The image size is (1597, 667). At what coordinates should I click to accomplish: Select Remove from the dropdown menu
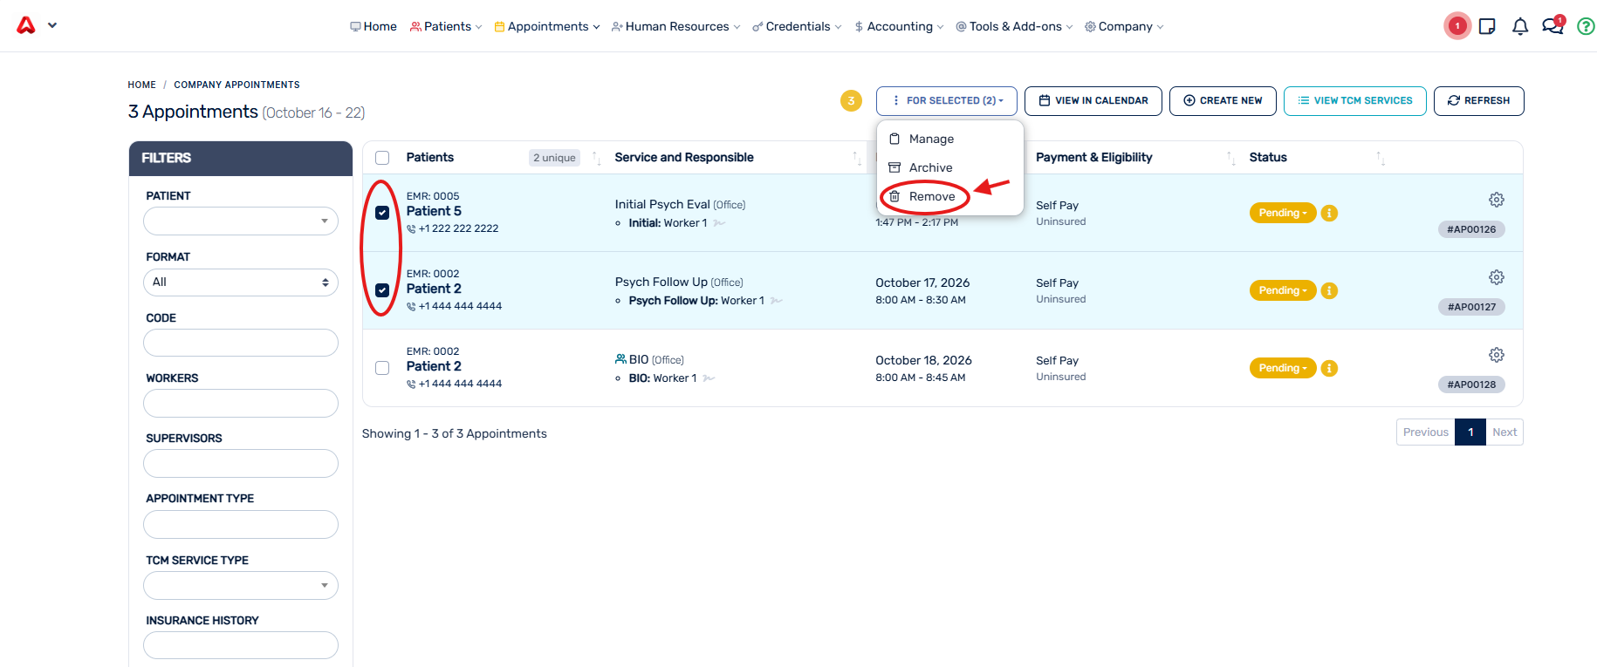pyautogui.click(x=931, y=197)
